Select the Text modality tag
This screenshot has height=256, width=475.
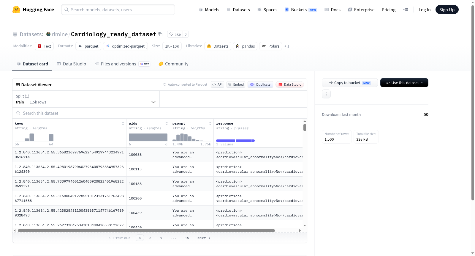pyautogui.click(x=44, y=46)
